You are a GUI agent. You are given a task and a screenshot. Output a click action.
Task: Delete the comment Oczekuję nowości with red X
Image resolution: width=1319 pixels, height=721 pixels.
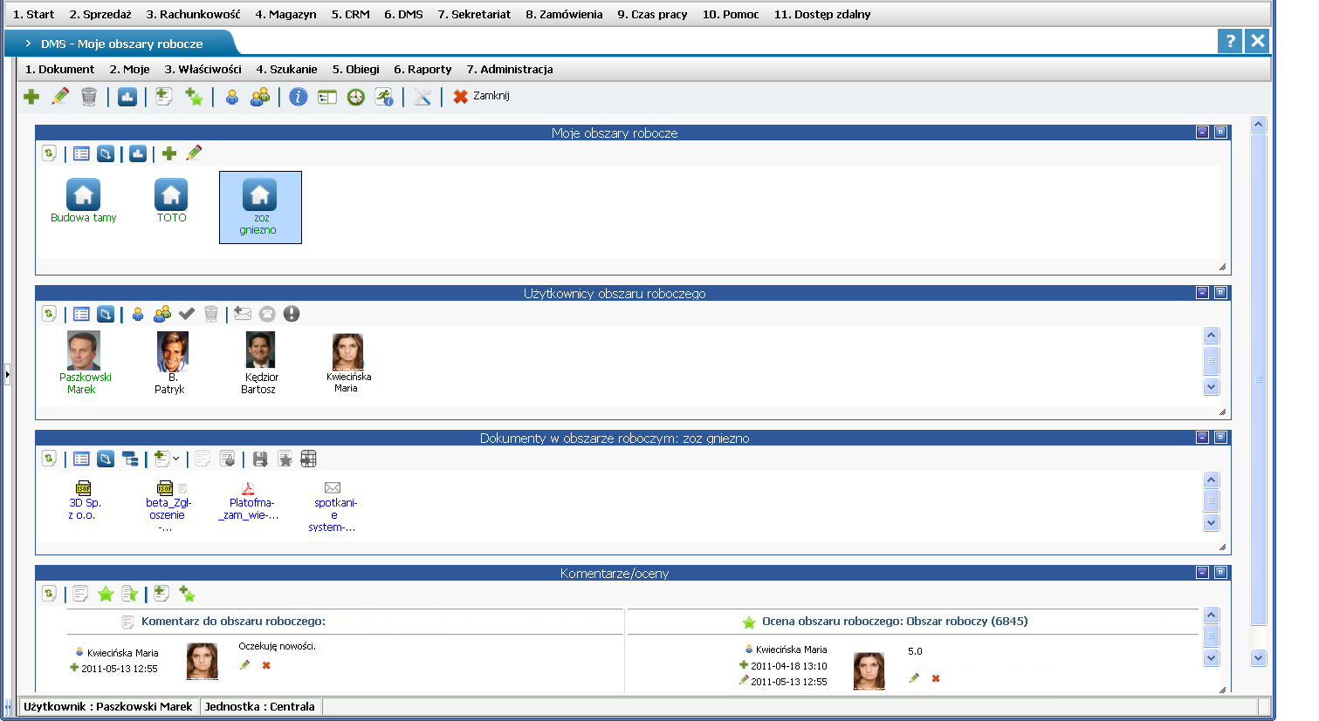266,665
